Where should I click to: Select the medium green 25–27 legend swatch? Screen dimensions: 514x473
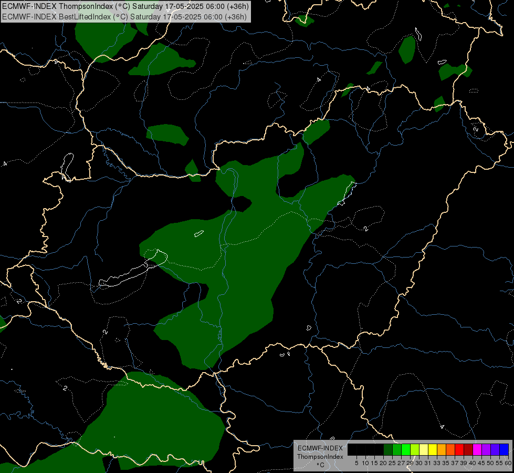tap(397, 449)
